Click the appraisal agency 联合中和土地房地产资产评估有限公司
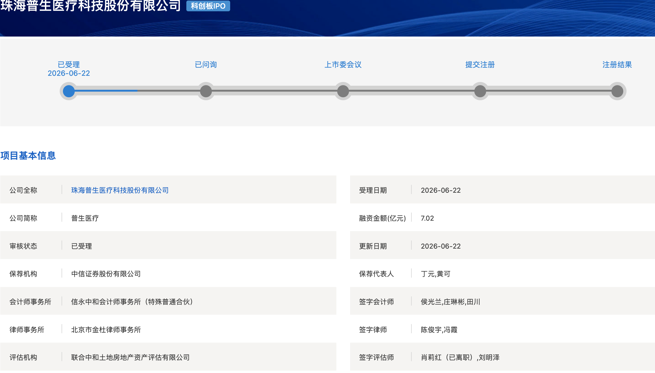Screen dimensions: 655x373 (x=130, y=357)
